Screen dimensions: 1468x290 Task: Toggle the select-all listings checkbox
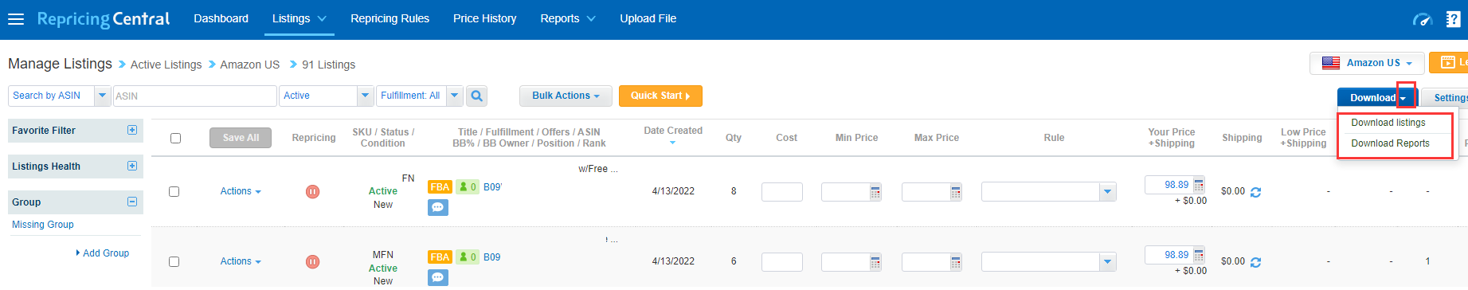click(175, 138)
